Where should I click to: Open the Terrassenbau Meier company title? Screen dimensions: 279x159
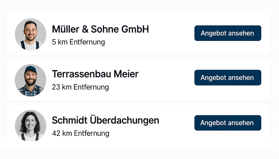(95, 74)
